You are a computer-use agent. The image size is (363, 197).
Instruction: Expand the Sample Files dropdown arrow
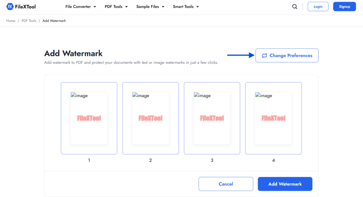[x=163, y=7]
